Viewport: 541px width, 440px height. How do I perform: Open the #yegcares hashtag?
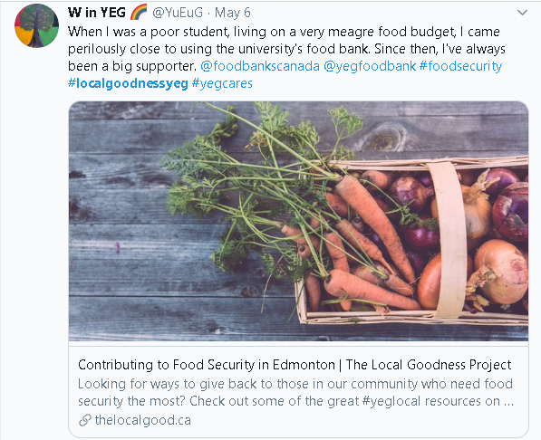pos(222,83)
